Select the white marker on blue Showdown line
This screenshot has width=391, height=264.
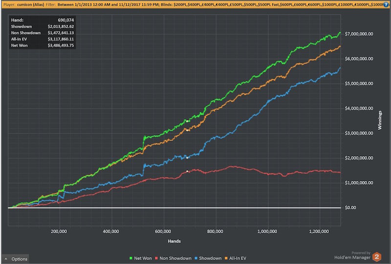(188, 158)
